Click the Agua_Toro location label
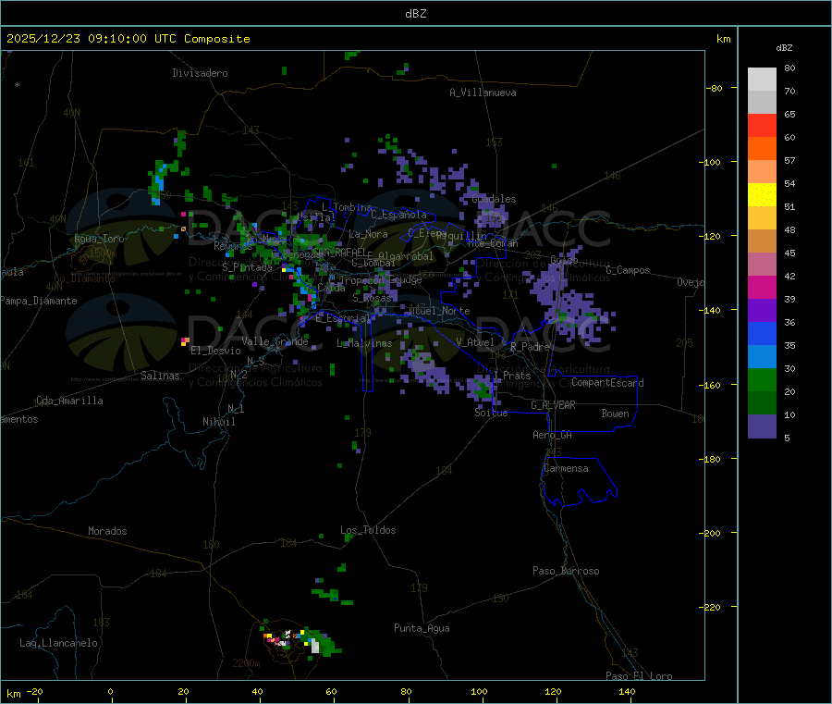 coord(99,239)
